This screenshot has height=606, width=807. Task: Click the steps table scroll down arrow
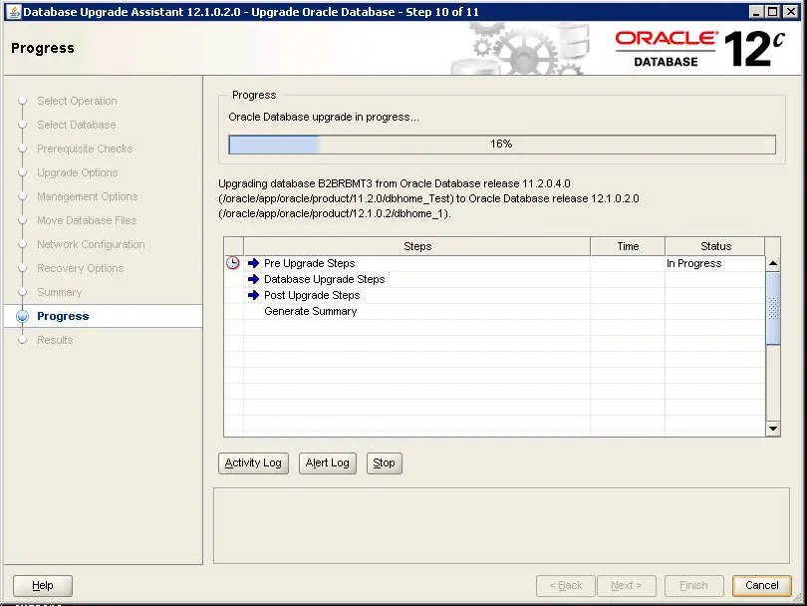coord(773,429)
